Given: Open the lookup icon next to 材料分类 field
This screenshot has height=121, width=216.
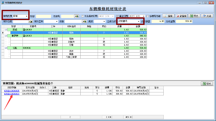Looking at the screenshot, I should (x=30, y=22).
